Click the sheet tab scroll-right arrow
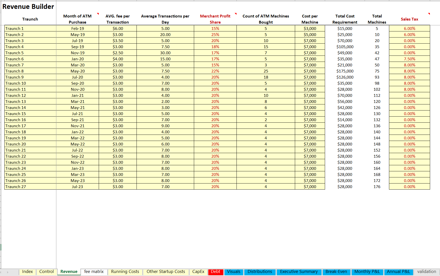This screenshot has width=440, height=276. tap(8, 272)
